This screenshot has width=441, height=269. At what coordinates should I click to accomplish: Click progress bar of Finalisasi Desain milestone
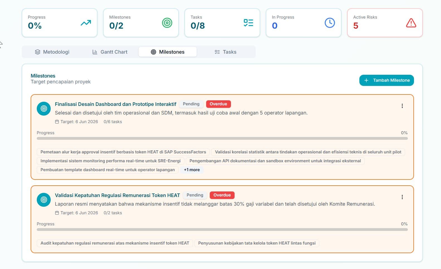222,138
